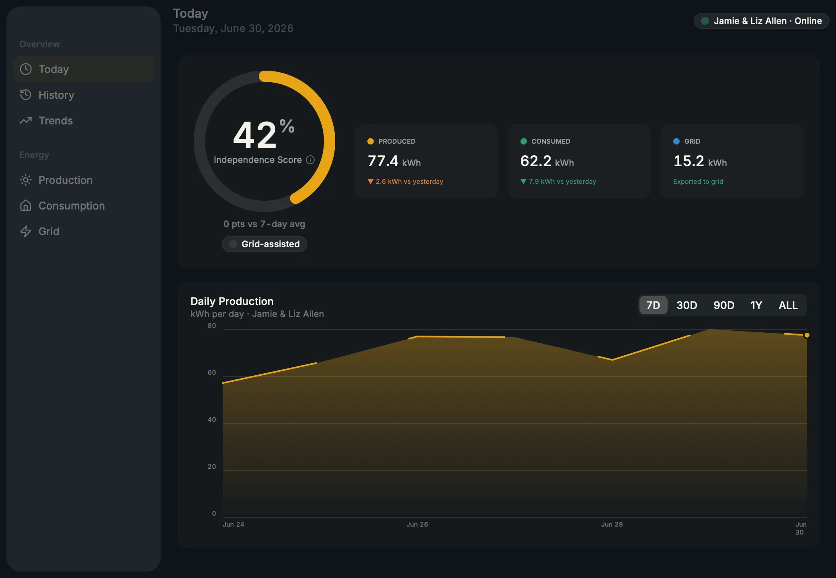The image size is (836, 578).
Task: Click the clock icon beside Today
Action: point(26,69)
